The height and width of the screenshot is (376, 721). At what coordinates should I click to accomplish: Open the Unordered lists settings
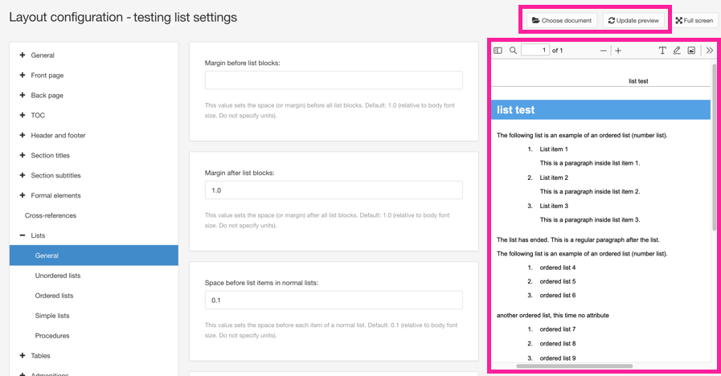coord(58,276)
